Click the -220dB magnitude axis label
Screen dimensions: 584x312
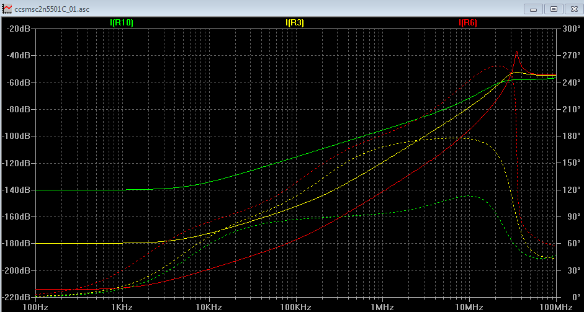[x=16, y=297]
